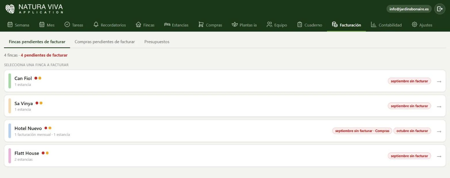Click the '2 estancias' subtitle
The image size is (450, 178).
coord(24,160)
